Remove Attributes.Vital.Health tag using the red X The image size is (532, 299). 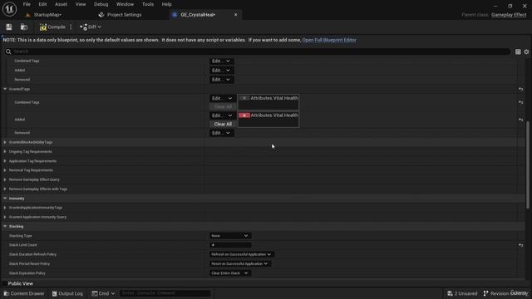click(244, 115)
